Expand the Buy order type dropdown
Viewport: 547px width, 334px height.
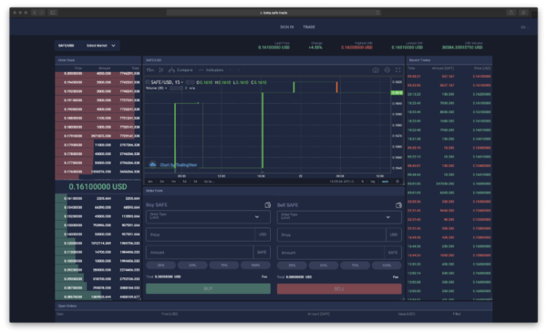pos(208,217)
